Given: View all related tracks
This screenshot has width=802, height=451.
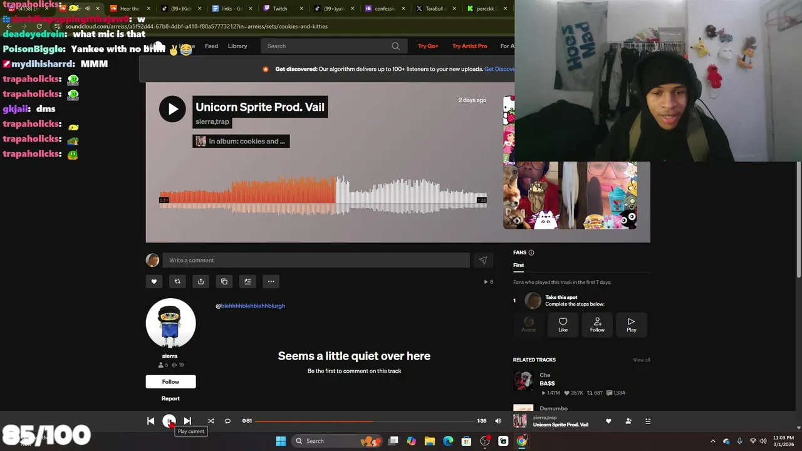Looking at the screenshot, I should 642,360.
